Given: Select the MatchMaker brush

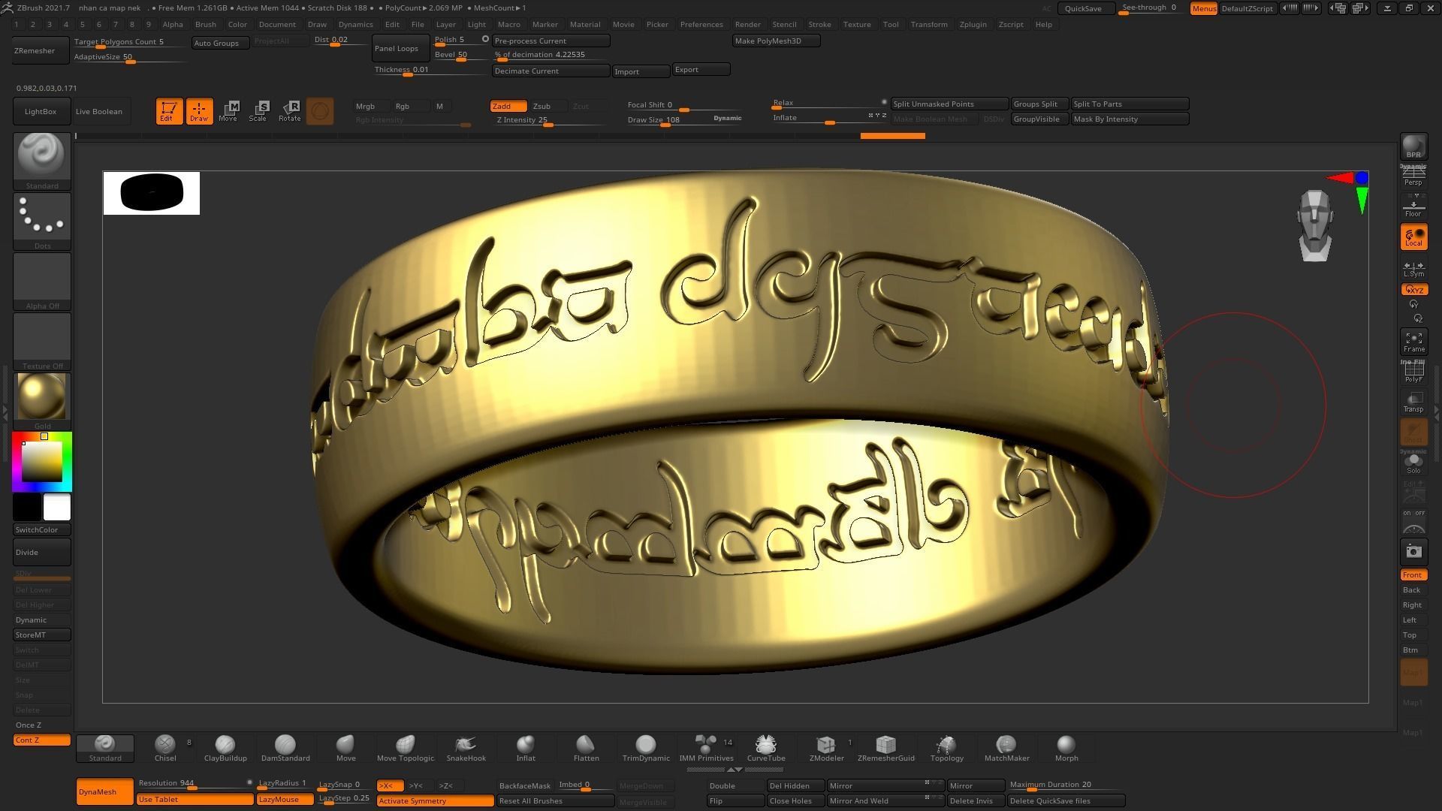Looking at the screenshot, I should pyautogui.click(x=1006, y=748).
